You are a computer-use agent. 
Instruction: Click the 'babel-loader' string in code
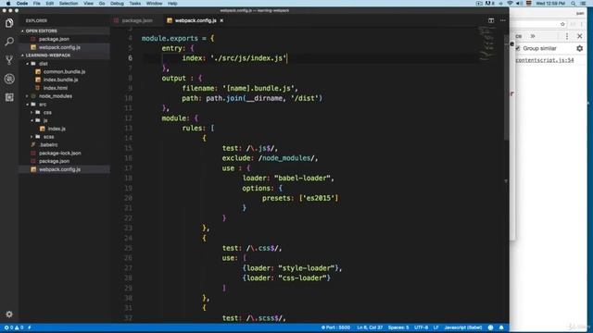[302, 179]
